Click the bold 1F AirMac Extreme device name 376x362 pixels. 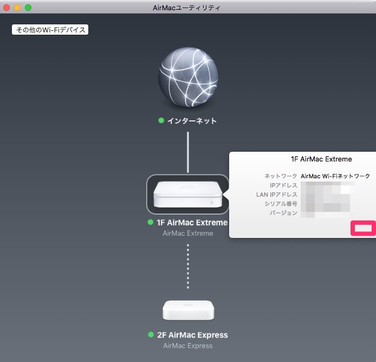click(x=192, y=223)
